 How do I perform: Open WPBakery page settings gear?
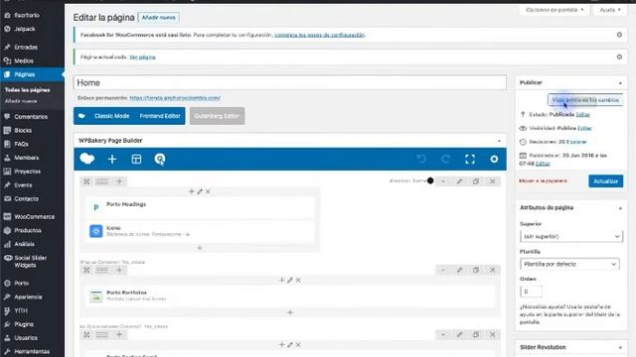[x=494, y=159]
